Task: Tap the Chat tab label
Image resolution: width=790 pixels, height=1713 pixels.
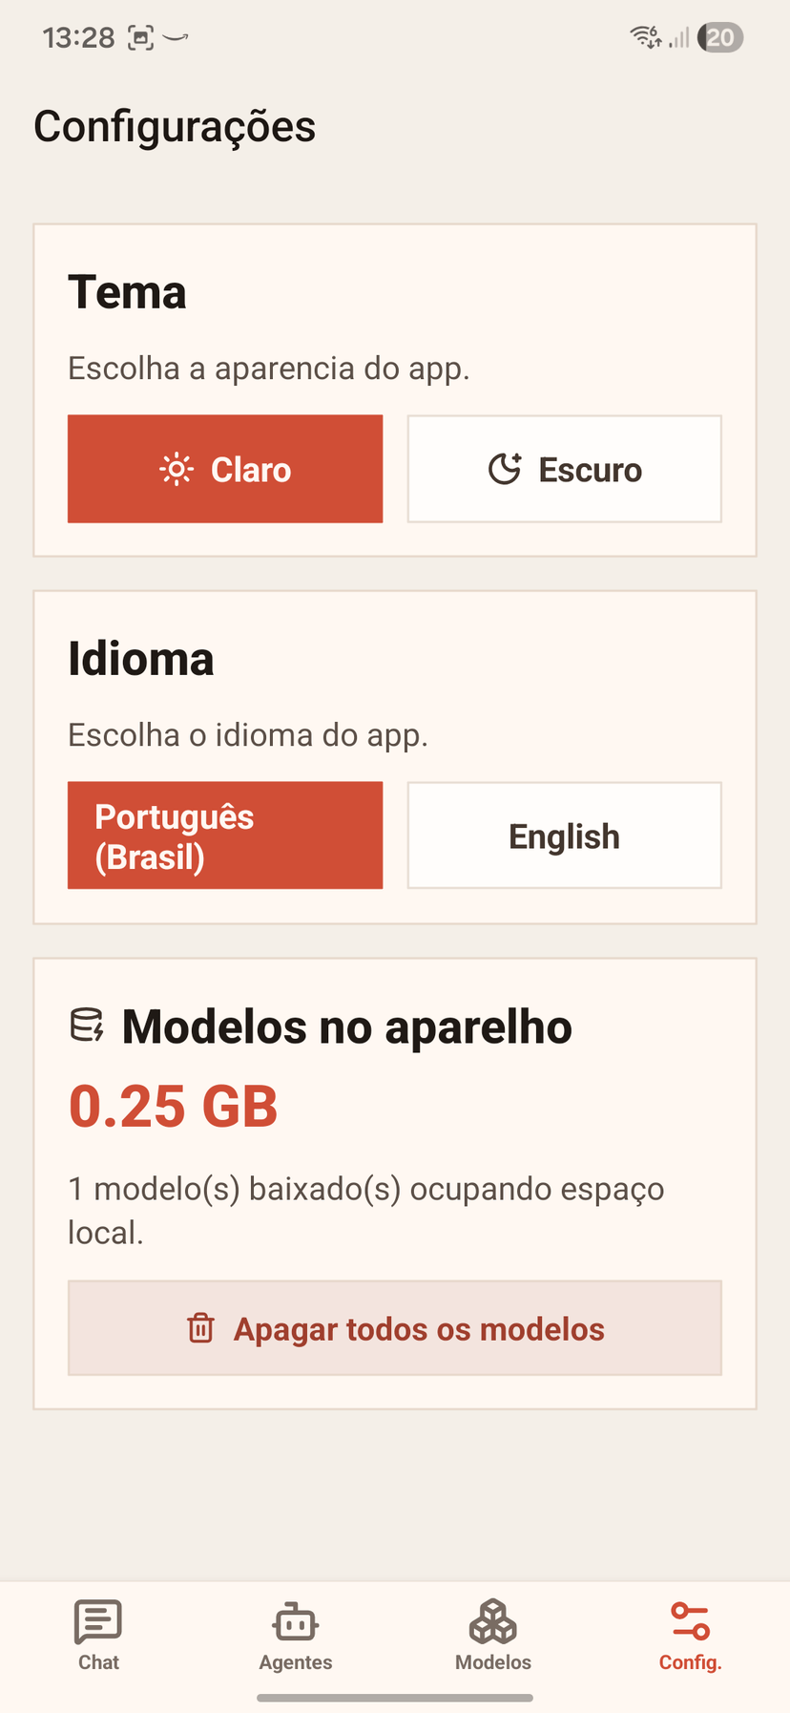Action: pos(98,1662)
